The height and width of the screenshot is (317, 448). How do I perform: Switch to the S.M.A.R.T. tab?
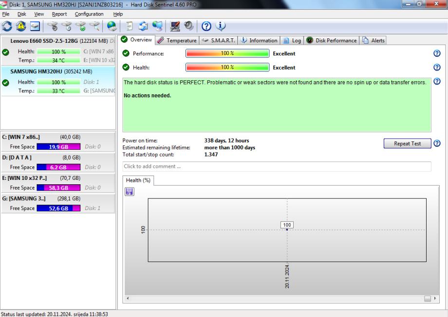[x=219, y=40]
